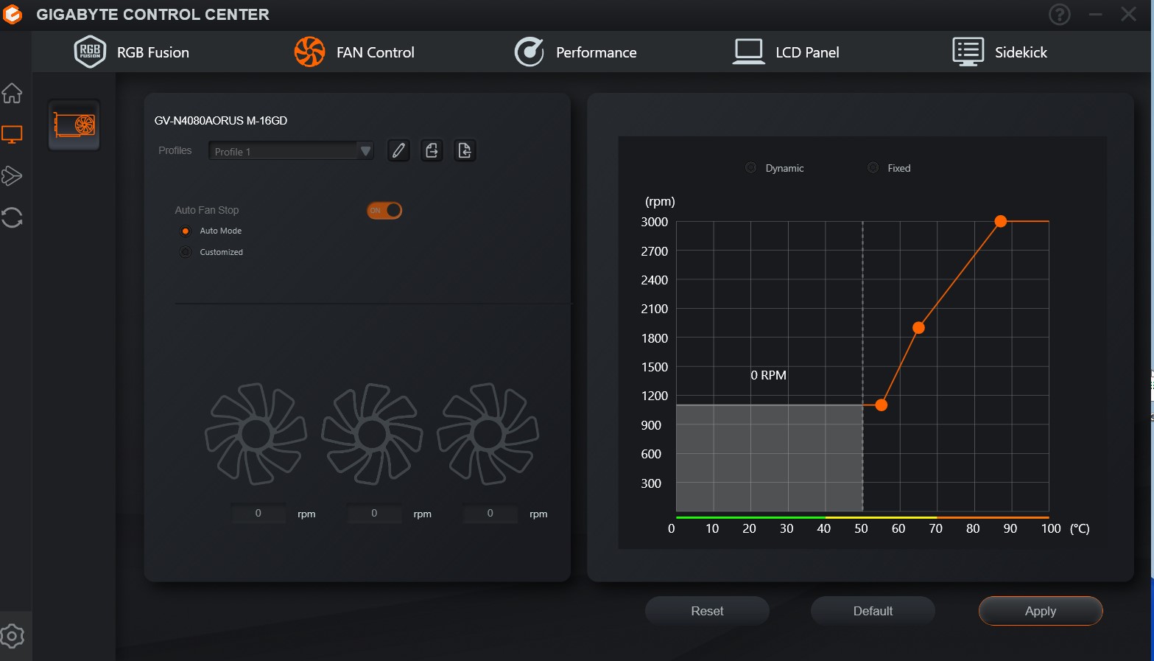Click the LCD Panel laptop icon
The height and width of the screenshot is (661, 1154).
coord(748,52)
